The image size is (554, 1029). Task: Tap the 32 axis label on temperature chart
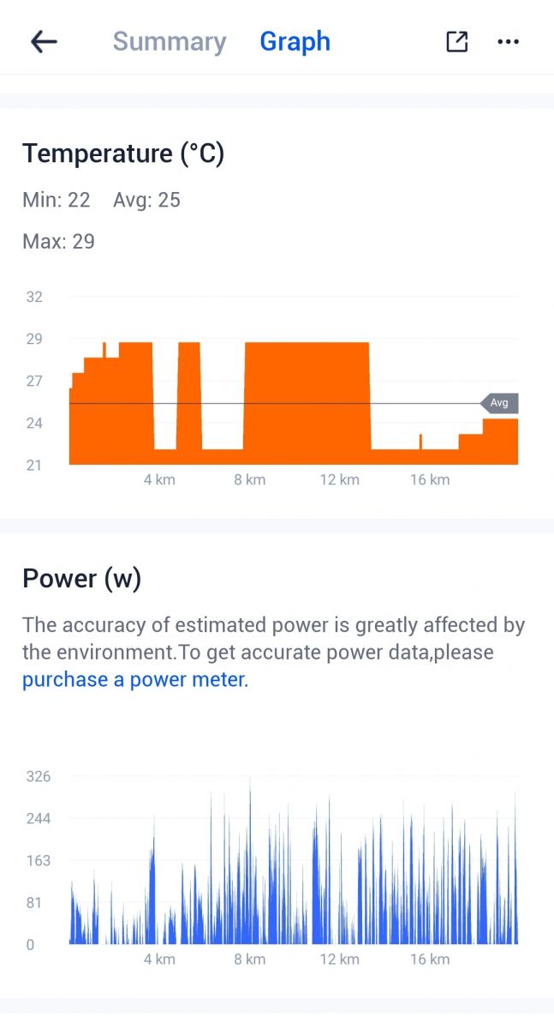click(34, 297)
